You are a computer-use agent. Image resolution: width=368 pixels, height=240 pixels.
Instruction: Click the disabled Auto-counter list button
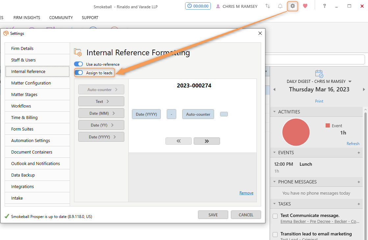101,89
